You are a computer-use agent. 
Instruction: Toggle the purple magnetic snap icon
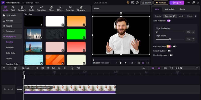159,68
